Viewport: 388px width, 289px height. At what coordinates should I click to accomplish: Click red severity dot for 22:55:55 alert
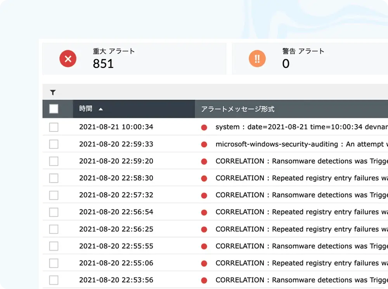click(204, 246)
